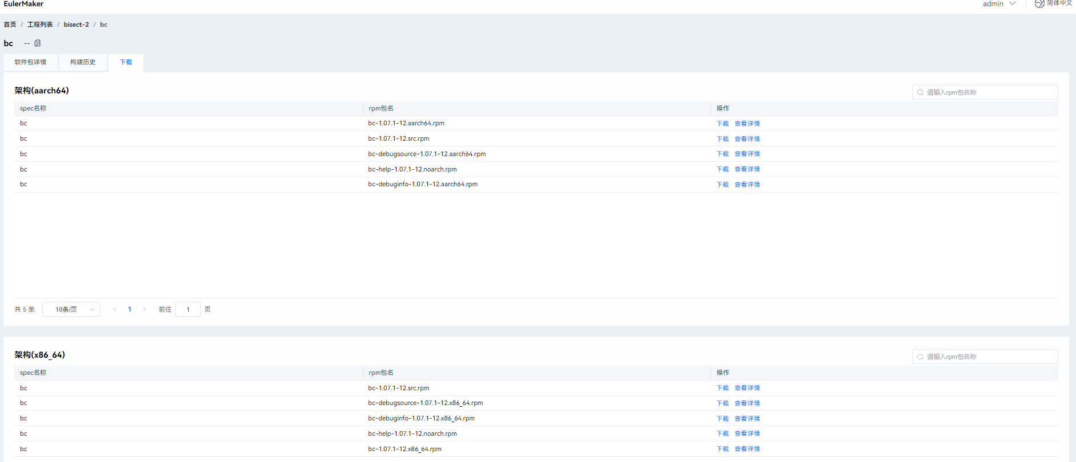Download bc-1.07.1-12.aarch64.rpm
Viewport: 1076px width, 462px height.
tap(722, 124)
